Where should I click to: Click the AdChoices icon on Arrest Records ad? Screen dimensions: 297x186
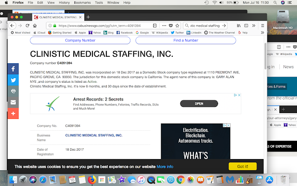(x=235, y=95)
